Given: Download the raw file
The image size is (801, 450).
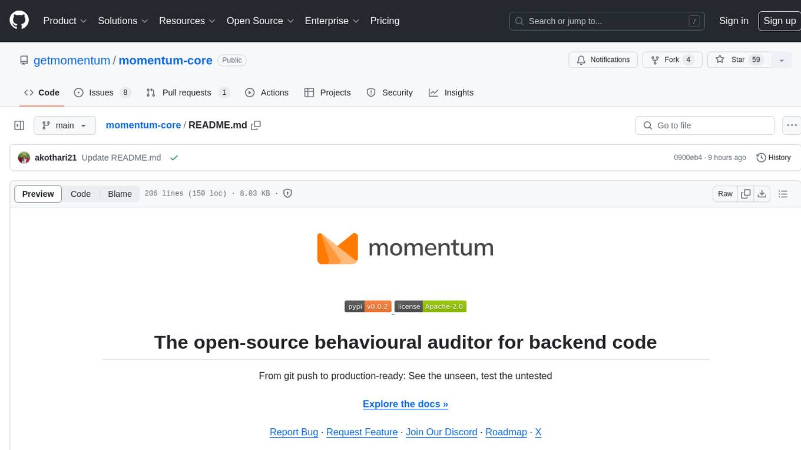Looking at the screenshot, I should pyautogui.click(x=762, y=194).
